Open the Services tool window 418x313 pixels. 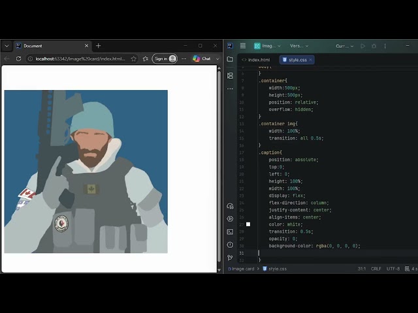230,219
